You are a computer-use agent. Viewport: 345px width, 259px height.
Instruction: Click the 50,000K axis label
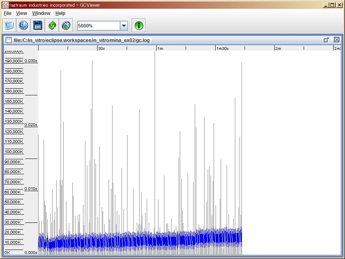point(13,202)
